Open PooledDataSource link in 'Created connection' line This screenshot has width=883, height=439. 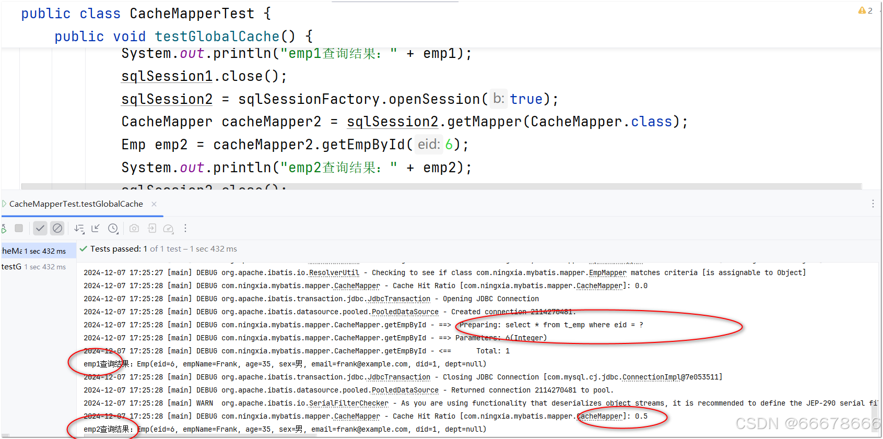(x=405, y=312)
